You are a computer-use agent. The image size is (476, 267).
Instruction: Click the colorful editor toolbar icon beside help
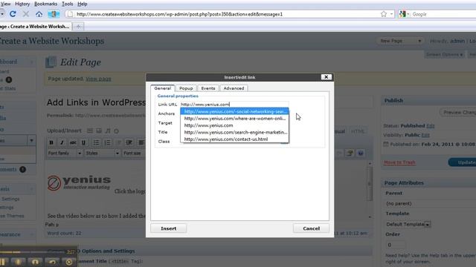point(350,154)
